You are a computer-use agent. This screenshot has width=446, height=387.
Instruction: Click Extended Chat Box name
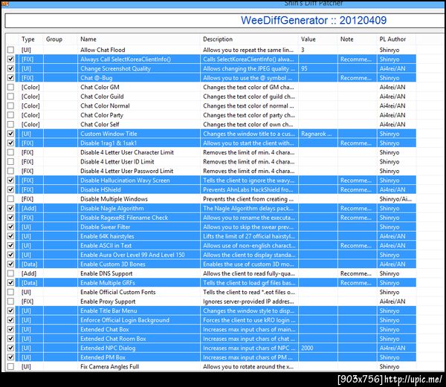[x=105, y=329]
